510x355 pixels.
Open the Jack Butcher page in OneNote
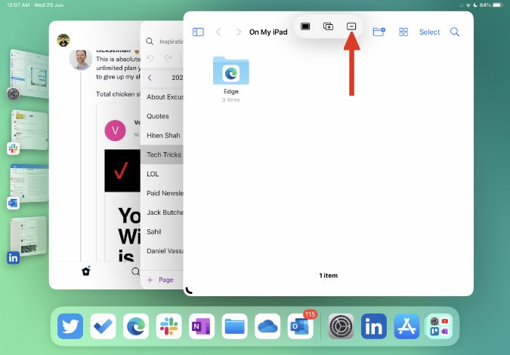pos(162,213)
